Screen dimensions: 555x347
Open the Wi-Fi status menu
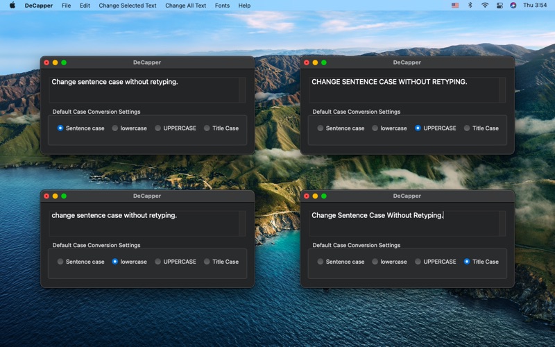485,6
